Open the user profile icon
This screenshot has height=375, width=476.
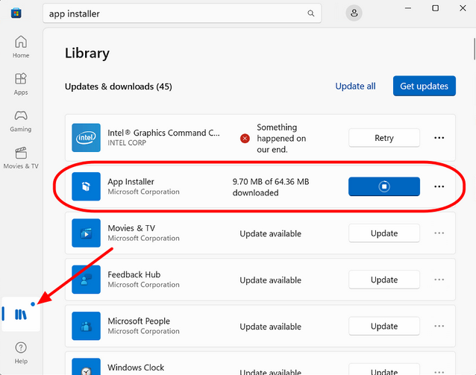[354, 13]
